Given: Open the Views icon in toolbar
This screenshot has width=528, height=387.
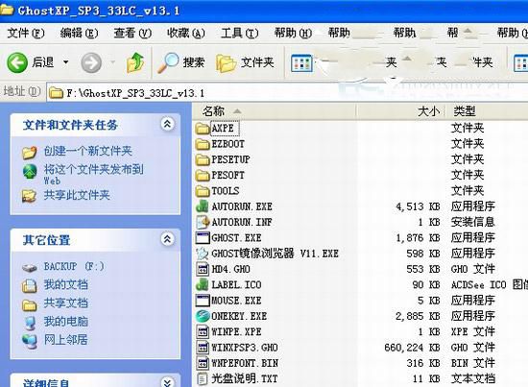Looking at the screenshot, I should tap(301, 63).
